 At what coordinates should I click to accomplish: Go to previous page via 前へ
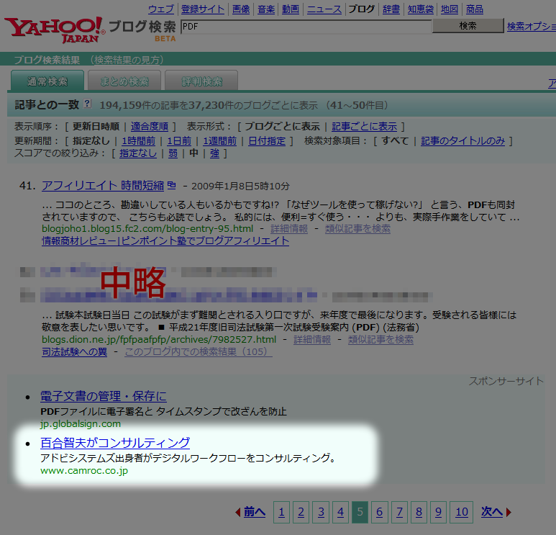[x=254, y=512]
